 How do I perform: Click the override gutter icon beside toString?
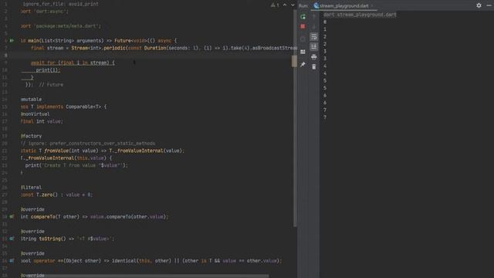pos(12,239)
